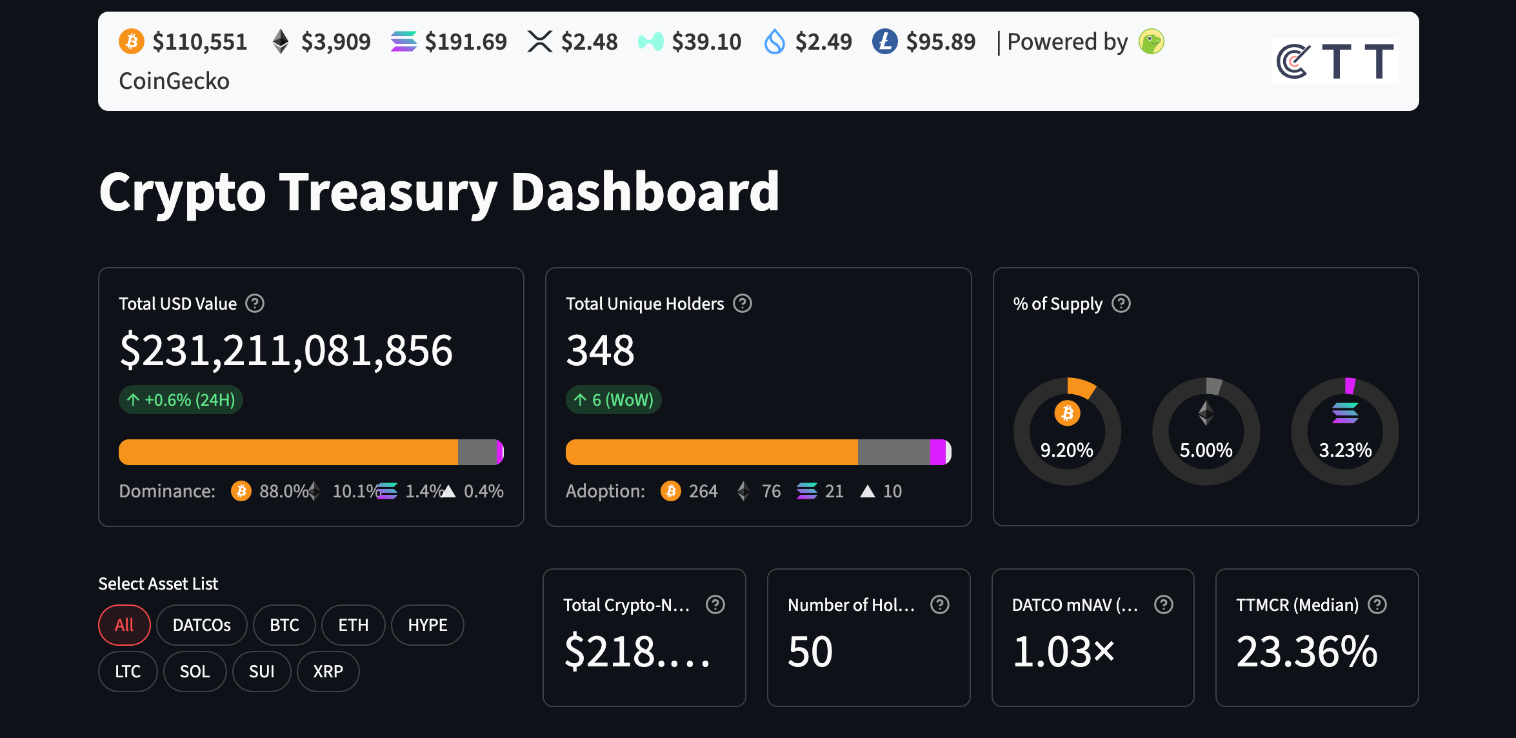Screen dimensions: 1516x738
Task: Click the Bitcoin icon in the price ticker
Action: coord(132,42)
